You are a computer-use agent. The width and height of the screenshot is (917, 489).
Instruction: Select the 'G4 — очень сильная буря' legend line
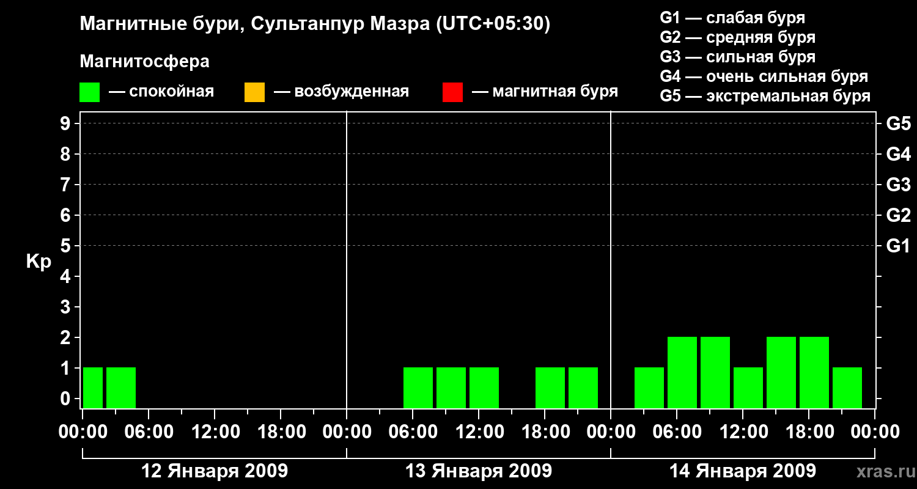[764, 76]
